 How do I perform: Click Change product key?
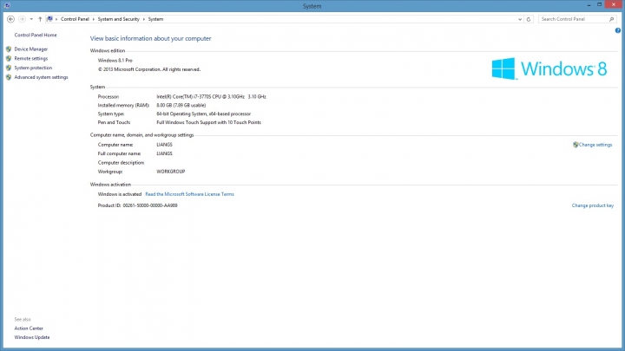[x=593, y=205]
